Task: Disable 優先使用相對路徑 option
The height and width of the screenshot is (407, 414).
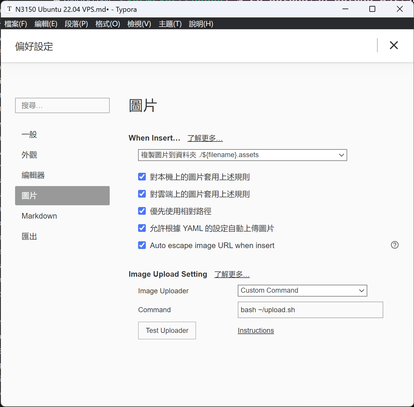Action: tap(142, 211)
